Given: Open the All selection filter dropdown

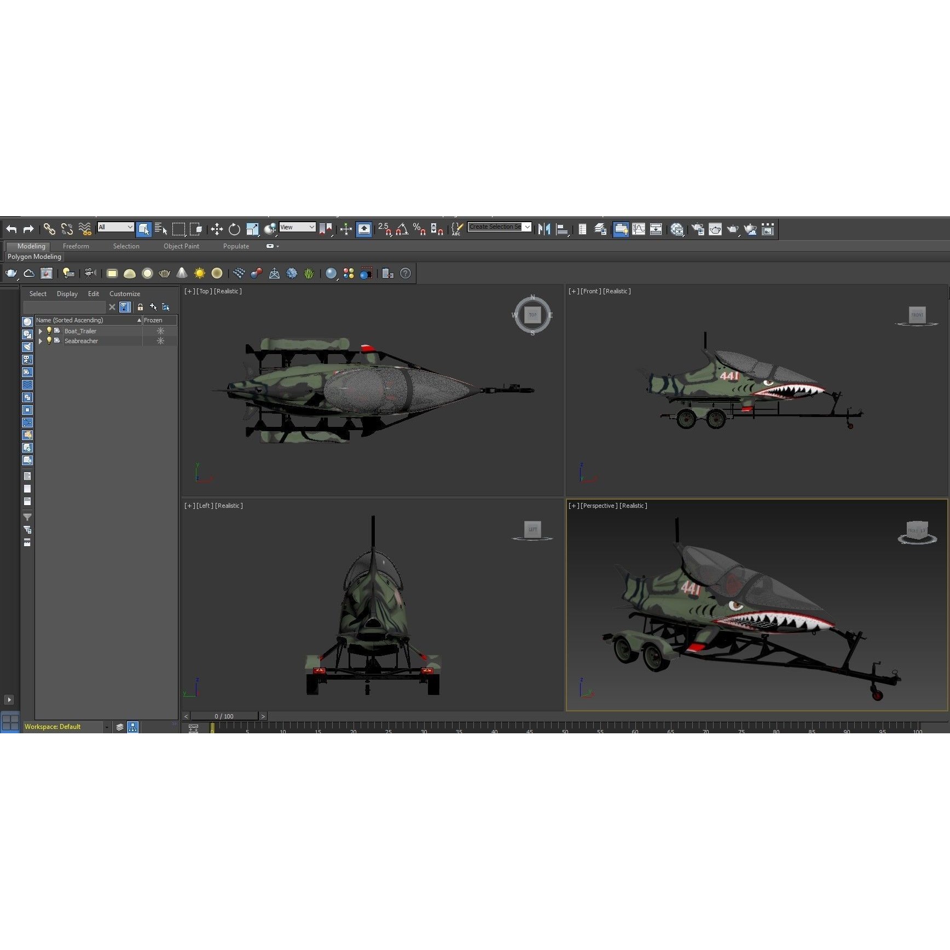Looking at the screenshot, I should click(x=115, y=227).
